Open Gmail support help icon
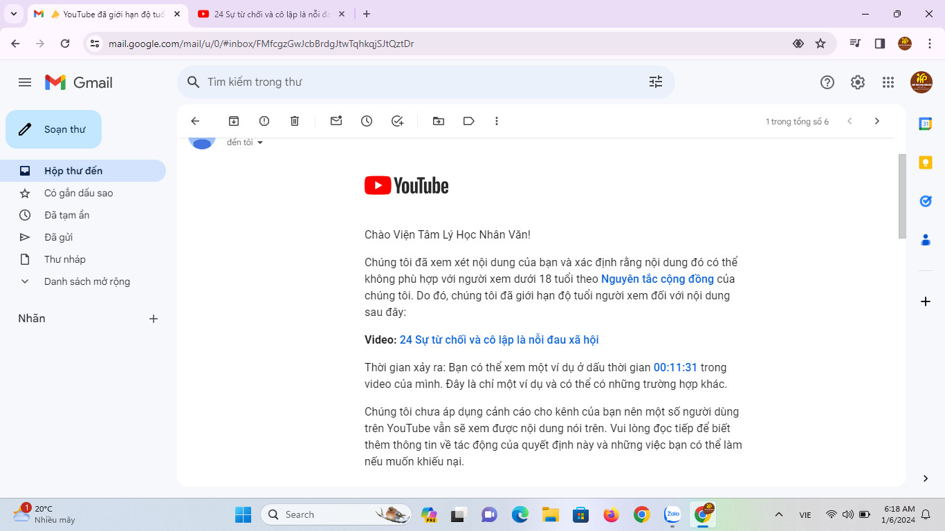This screenshot has width=945, height=531. coord(827,82)
